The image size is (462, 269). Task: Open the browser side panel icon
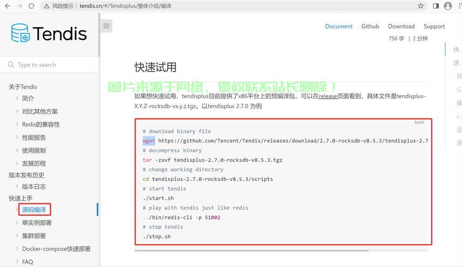(x=436, y=6)
